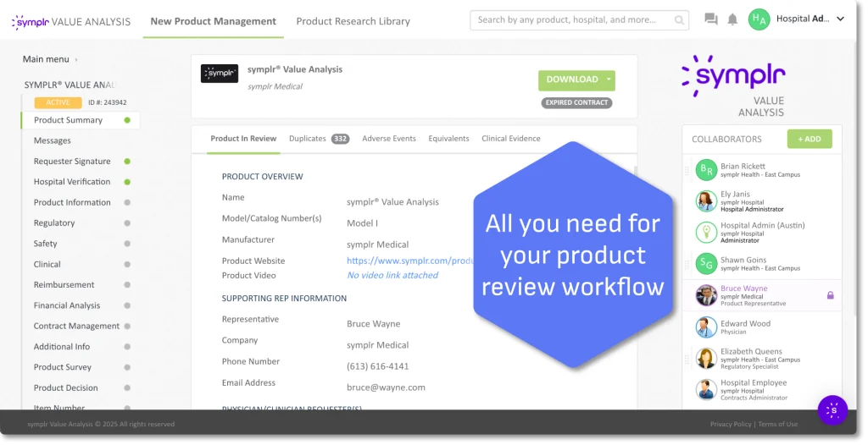Open Product Decision in the sidebar

tap(66, 388)
